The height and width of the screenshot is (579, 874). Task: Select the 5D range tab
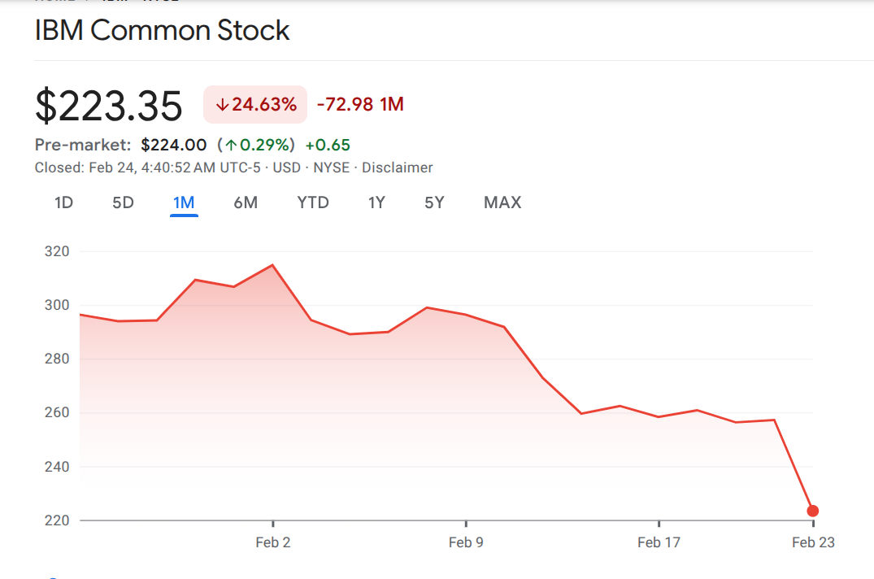[x=123, y=202]
